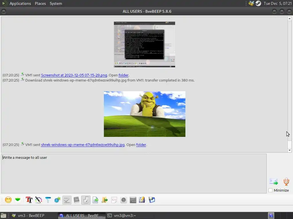Send the message with the envelope arrow icon
Image resolution: width=293 pixels, height=219 pixels.
(x=274, y=182)
